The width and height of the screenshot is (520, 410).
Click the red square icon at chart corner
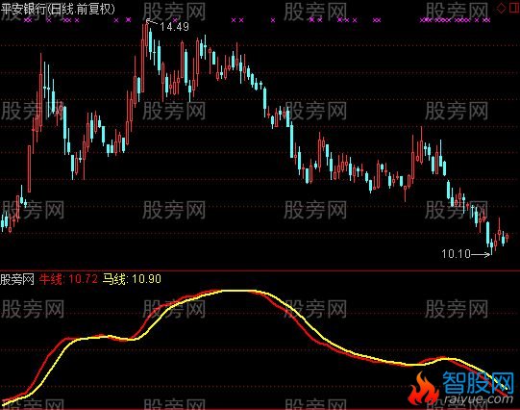[513, 8]
